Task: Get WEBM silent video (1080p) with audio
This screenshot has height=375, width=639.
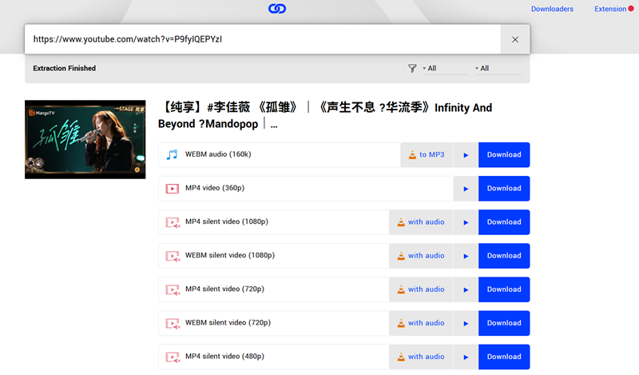Action: click(421, 256)
